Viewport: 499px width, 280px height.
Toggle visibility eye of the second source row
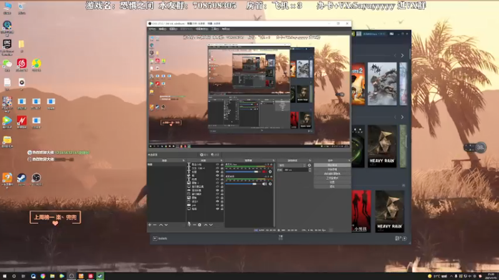click(x=218, y=168)
